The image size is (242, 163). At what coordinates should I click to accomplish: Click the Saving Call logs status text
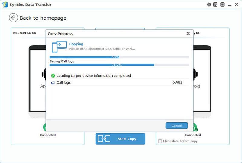tap(62, 61)
